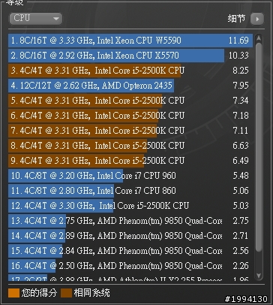Click the arrow button next to 细节
273x305 pixels.
coord(257,19)
